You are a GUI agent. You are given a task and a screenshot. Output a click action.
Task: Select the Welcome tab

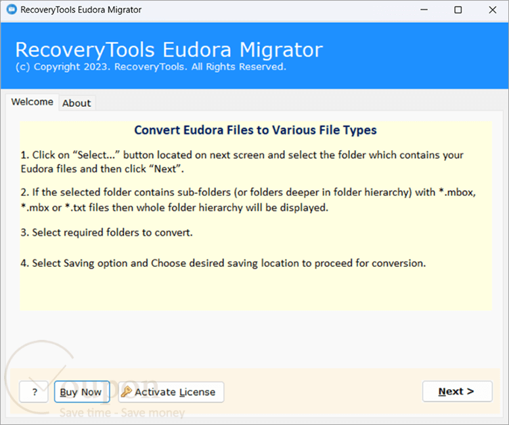pyautogui.click(x=32, y=102)
